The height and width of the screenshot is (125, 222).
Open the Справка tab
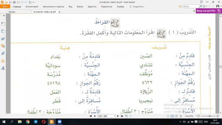click(x=120, y=7)
